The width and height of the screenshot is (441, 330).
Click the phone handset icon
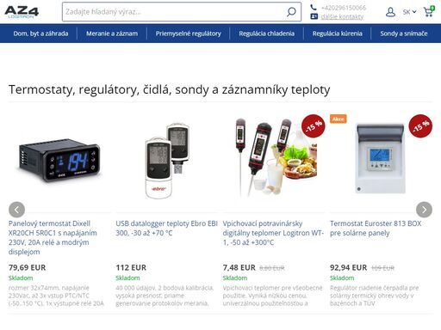point(314,8)
